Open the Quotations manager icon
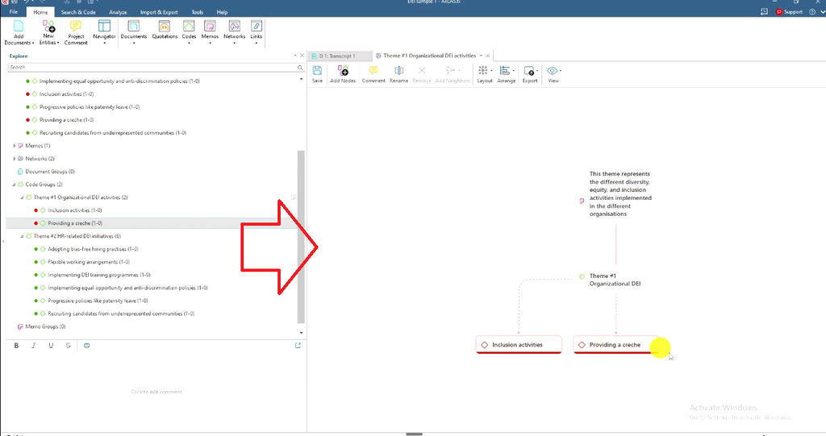Image resolution: width=826 pixels, height=436 pixels. (165, 27)
